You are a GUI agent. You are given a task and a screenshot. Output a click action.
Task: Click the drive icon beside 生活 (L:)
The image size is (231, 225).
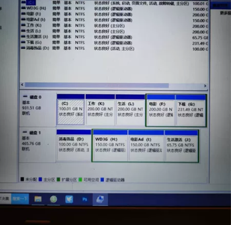pyautogui.click(x=23, y=31)
